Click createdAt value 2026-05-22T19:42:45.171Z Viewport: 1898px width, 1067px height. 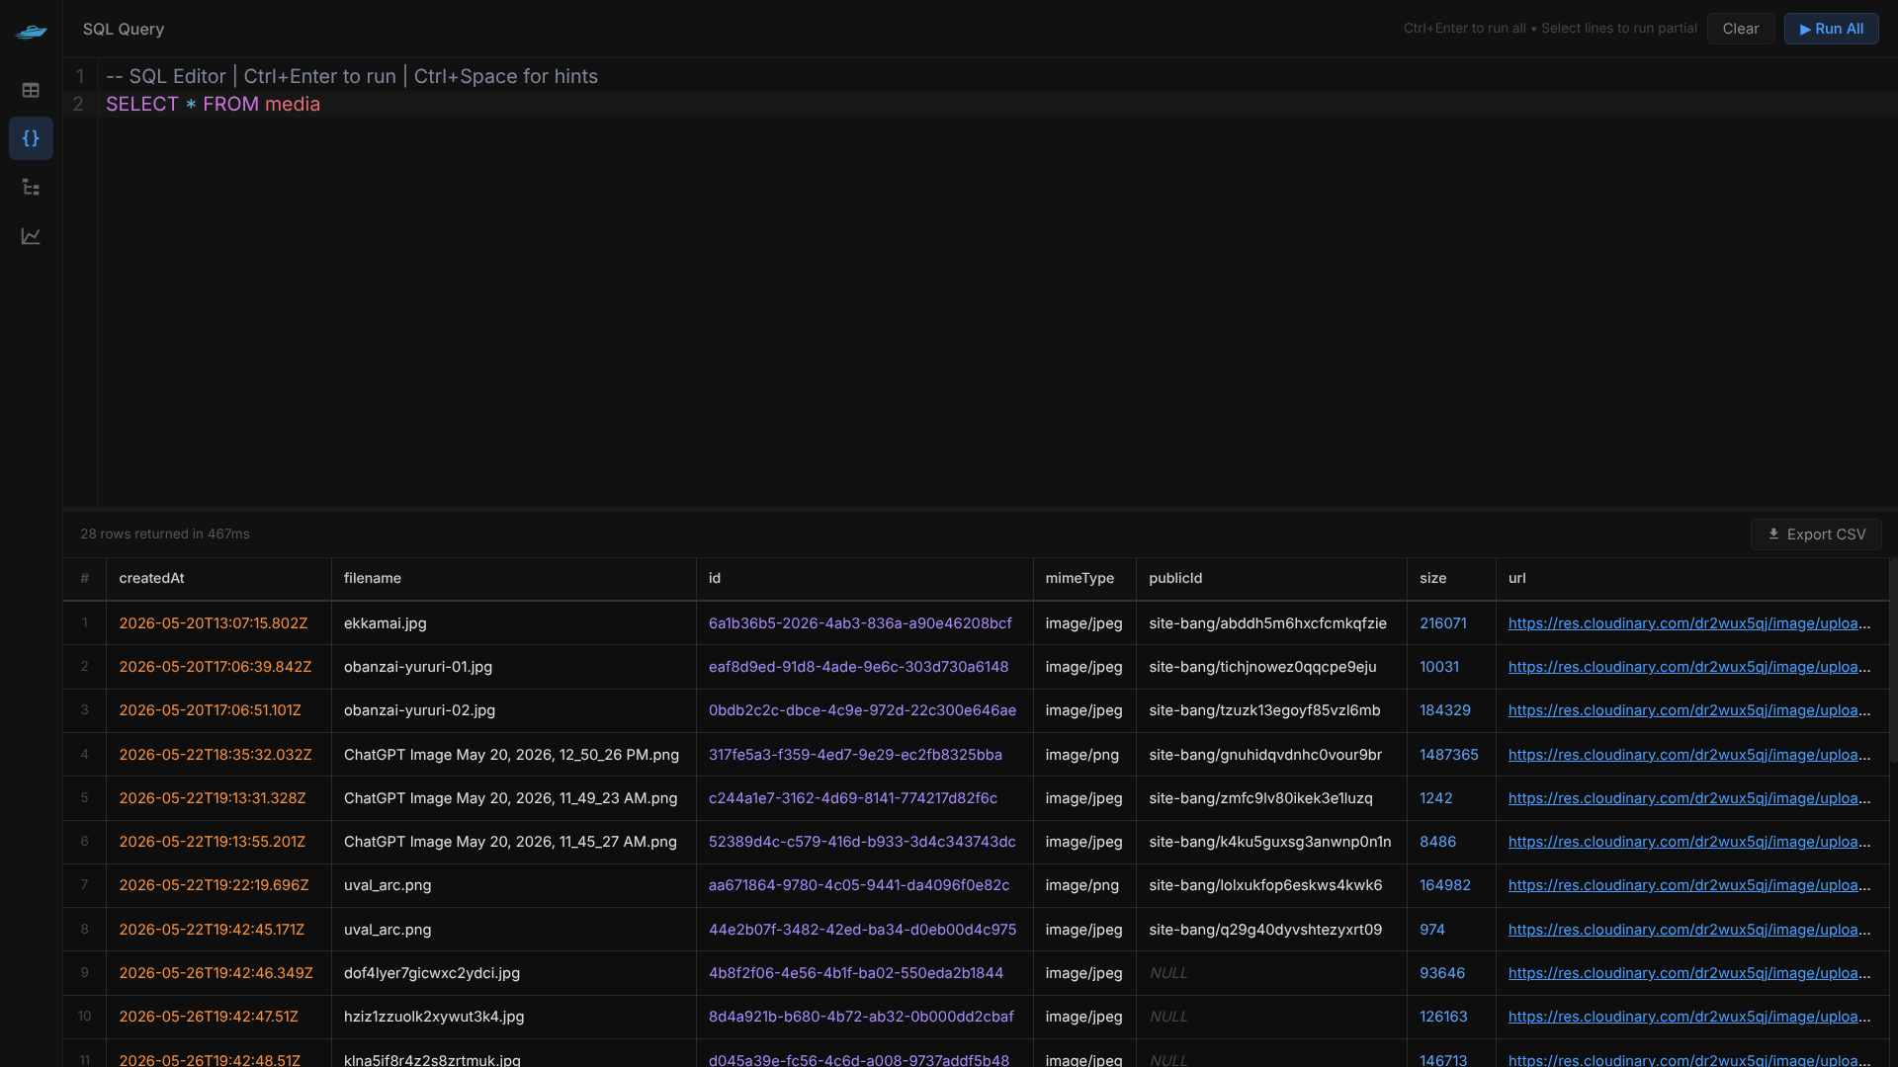212,930
